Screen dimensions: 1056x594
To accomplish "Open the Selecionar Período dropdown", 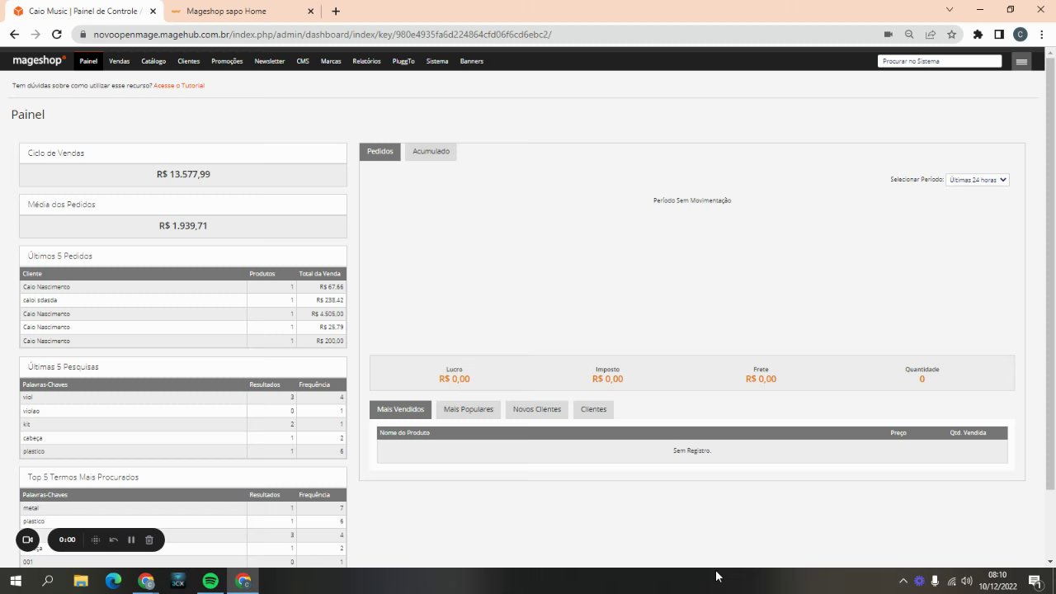I will click(978, 179).
